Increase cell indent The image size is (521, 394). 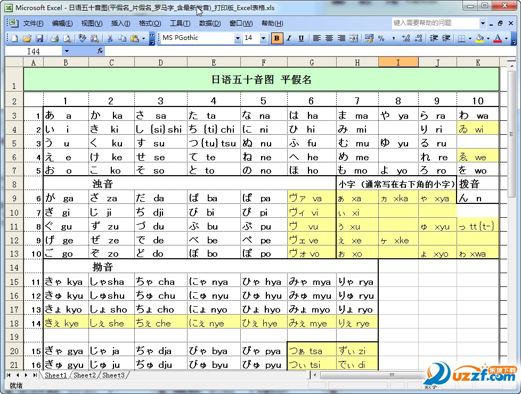(x=446, y=38)
